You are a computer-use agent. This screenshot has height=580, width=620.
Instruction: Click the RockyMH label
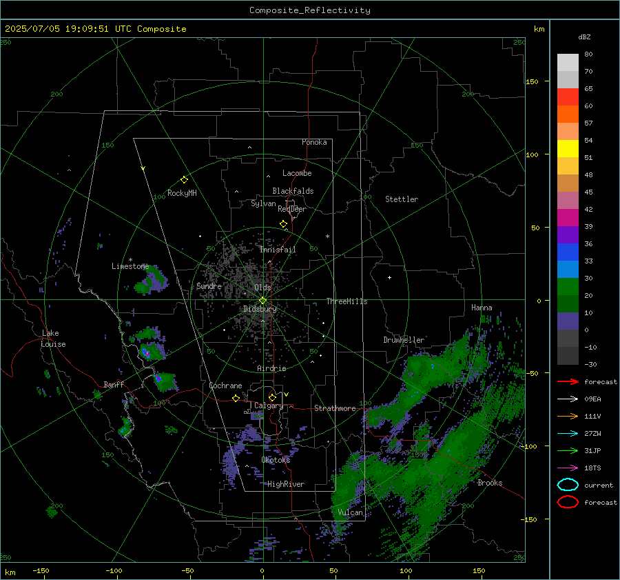pyautogui.click(x=182, y=193)
